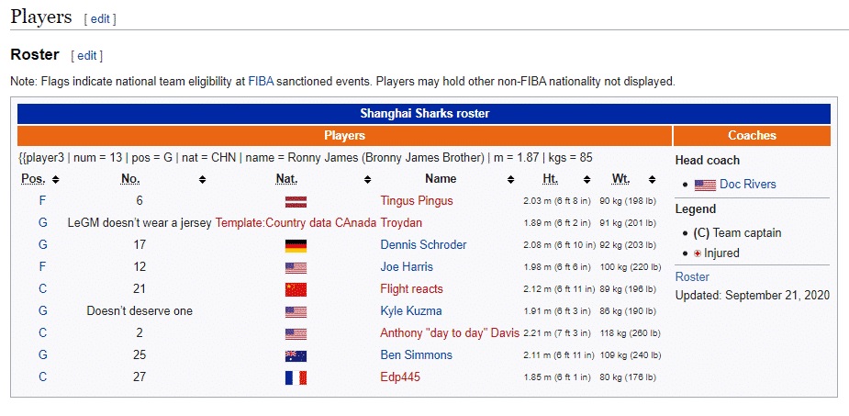849x416 pixels.
Task: Click the broken player3 template text
Action: point(306,158)
